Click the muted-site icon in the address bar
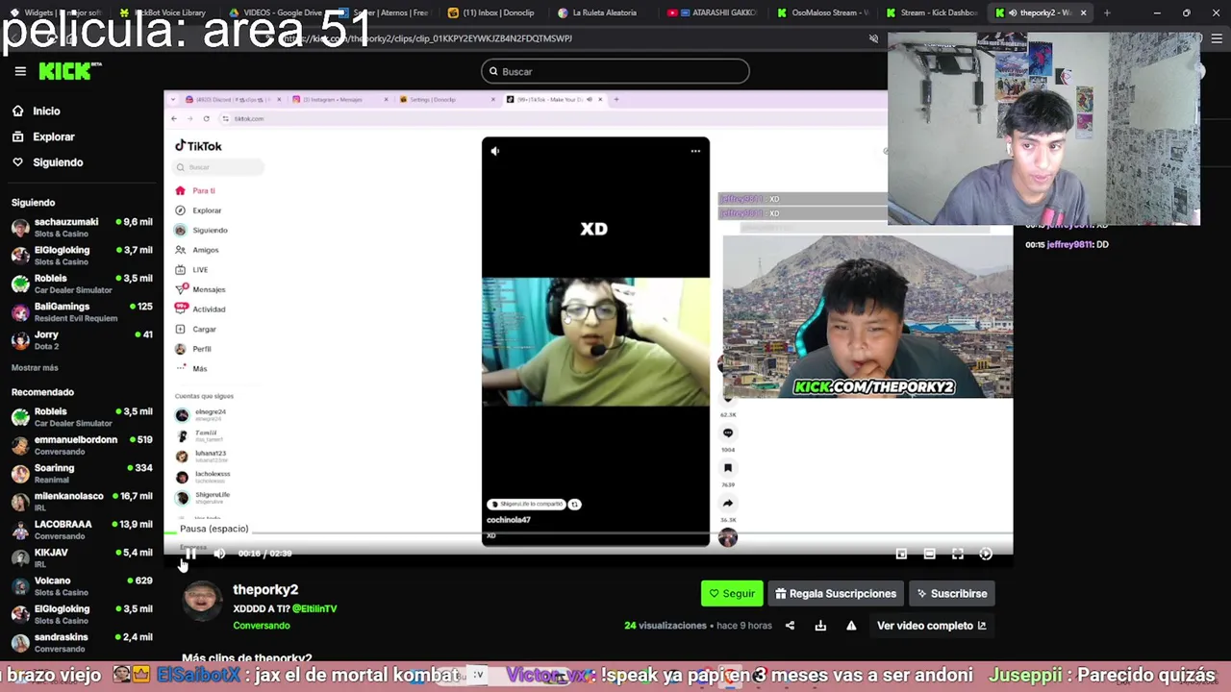 (873, 38)
